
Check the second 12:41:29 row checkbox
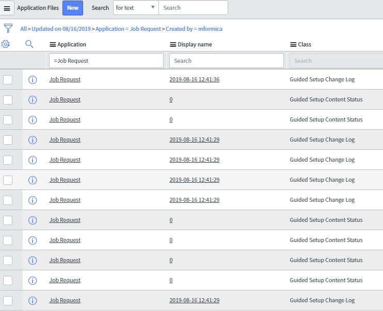[x=8, y=160]
